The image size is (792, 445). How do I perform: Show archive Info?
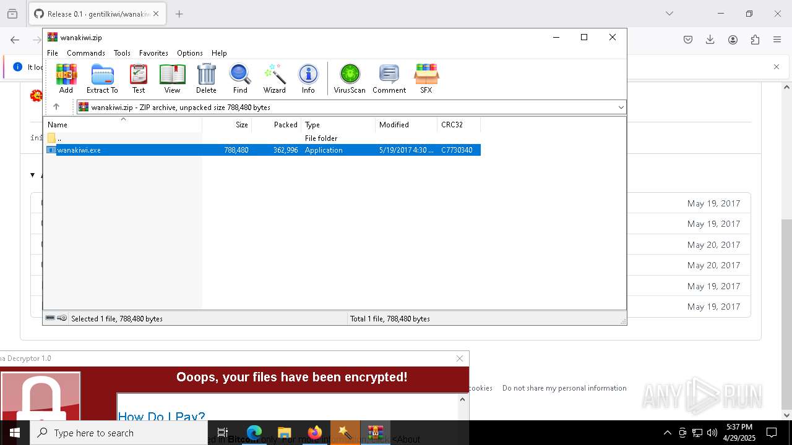tap(308, 78)
